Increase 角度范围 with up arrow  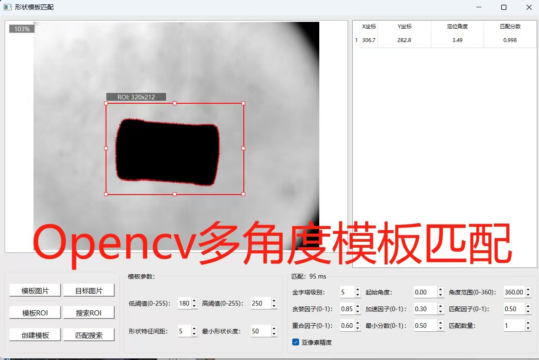pyautogui.click(x=528, y=289)
